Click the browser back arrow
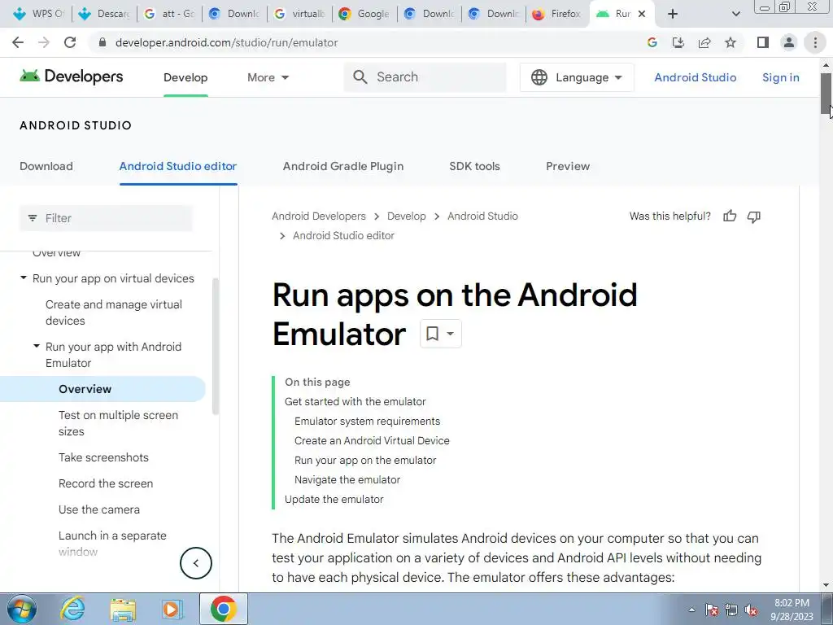The image size is (833, 625). [x=18, y=42]
